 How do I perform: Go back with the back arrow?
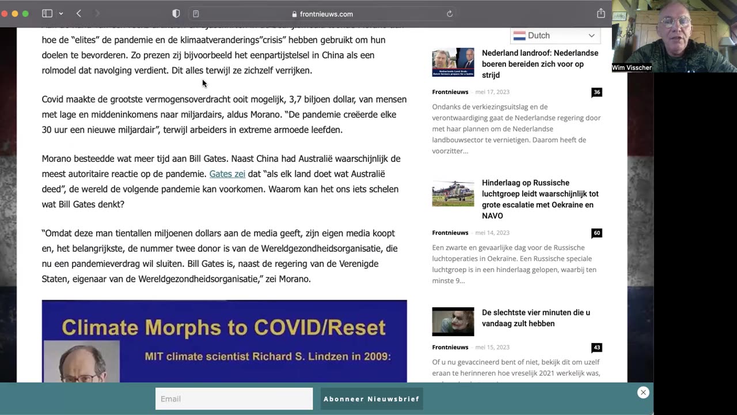(x=79, y=13)
